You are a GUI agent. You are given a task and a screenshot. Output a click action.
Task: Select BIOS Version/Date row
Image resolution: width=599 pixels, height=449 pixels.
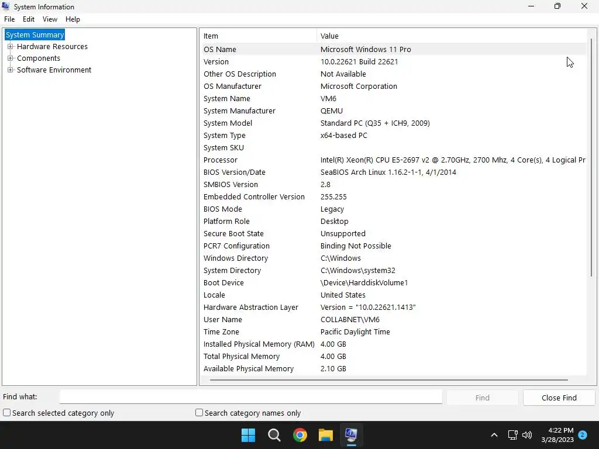pos(394,172)
